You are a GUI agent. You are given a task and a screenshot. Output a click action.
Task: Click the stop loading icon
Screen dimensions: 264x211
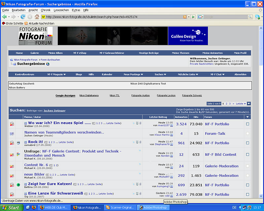click(x=30, y=17)
